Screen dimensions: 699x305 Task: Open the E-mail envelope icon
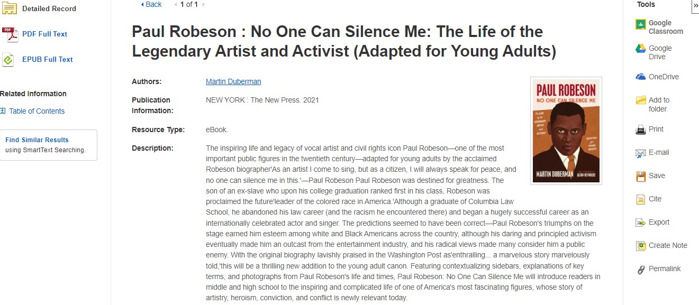(x=640, y=153)
